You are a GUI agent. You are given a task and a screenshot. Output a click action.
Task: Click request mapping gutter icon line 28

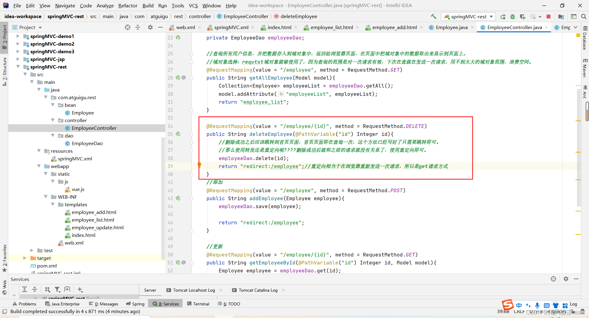(178, 78)
